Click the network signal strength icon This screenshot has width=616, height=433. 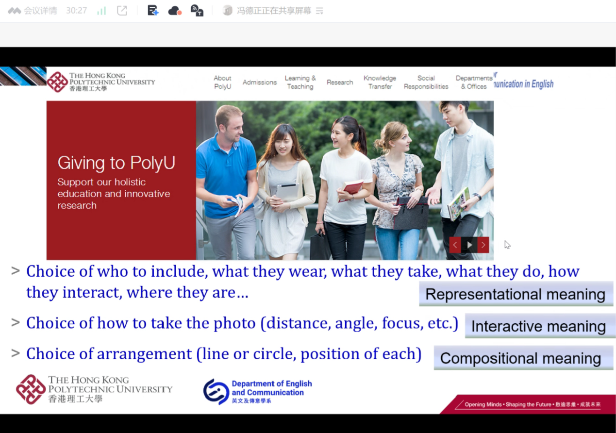pos(101,11)
